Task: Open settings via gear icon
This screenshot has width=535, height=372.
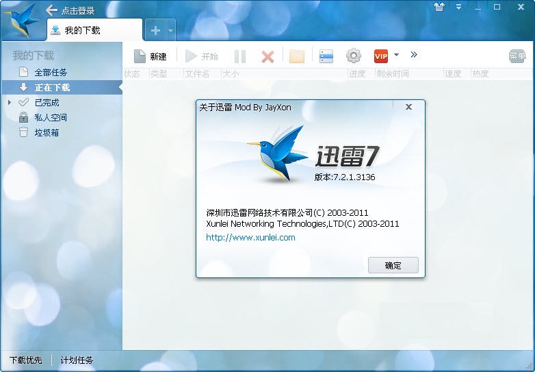Action: pos(354,55)
